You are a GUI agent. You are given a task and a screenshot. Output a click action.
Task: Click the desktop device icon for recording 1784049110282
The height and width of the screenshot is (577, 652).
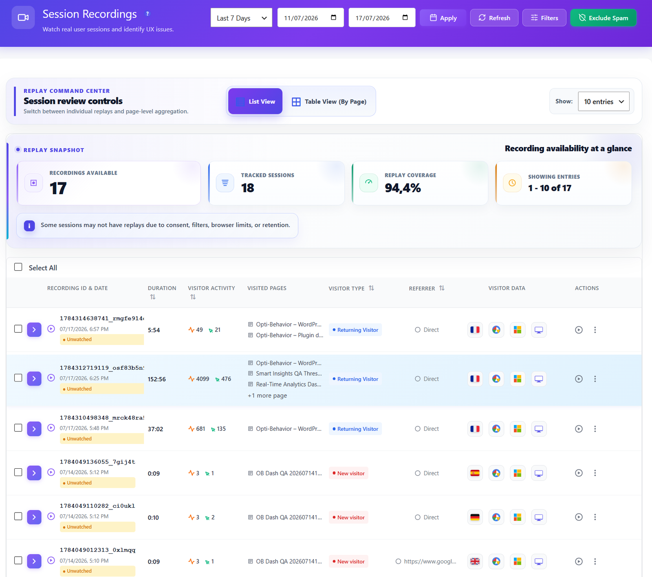[x=539, y=517]
